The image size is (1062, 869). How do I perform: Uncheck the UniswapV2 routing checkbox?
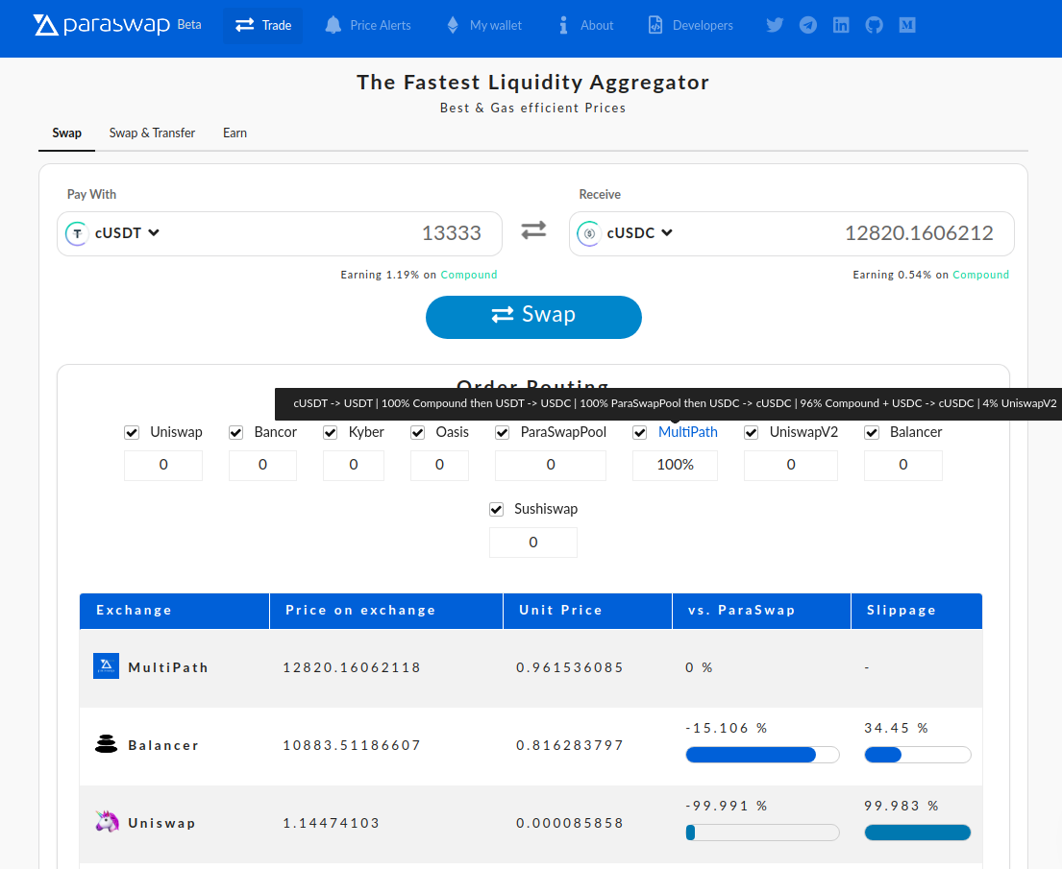coord(752,432)
